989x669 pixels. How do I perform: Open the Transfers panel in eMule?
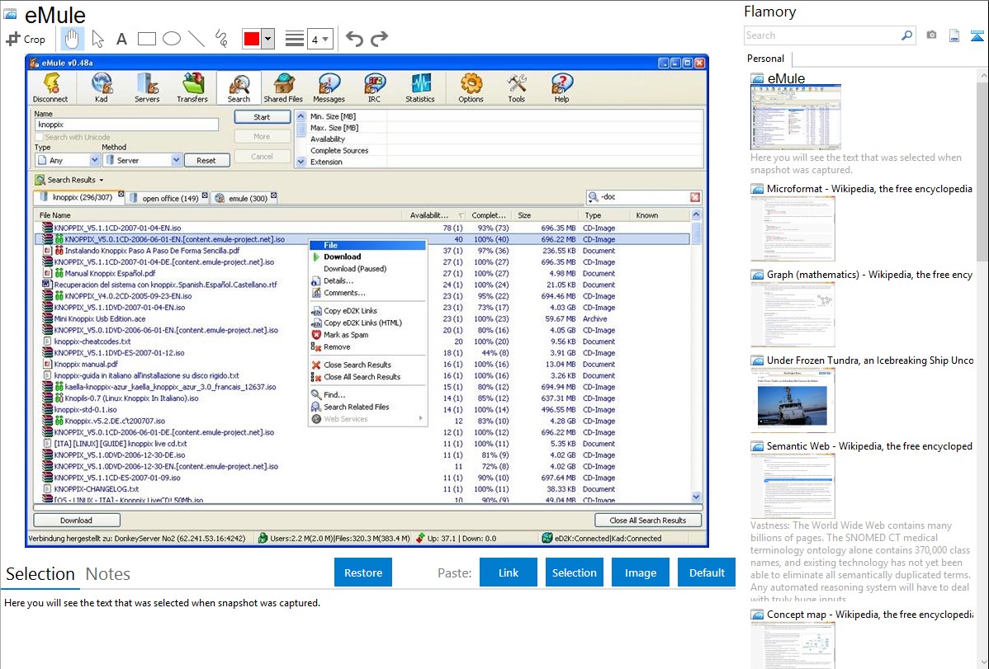pos(192,87)
